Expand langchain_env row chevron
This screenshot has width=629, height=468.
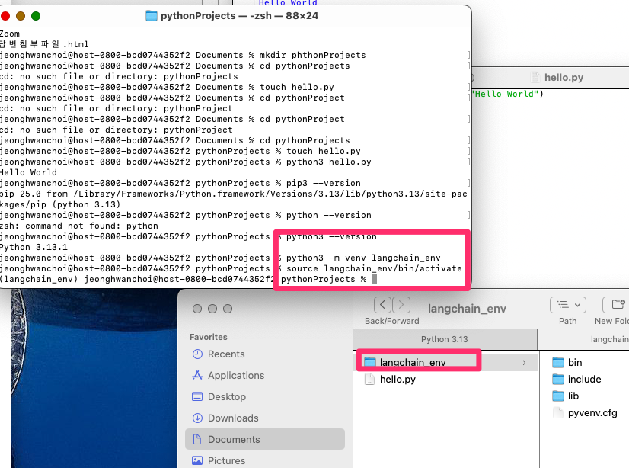coord(525,363)
